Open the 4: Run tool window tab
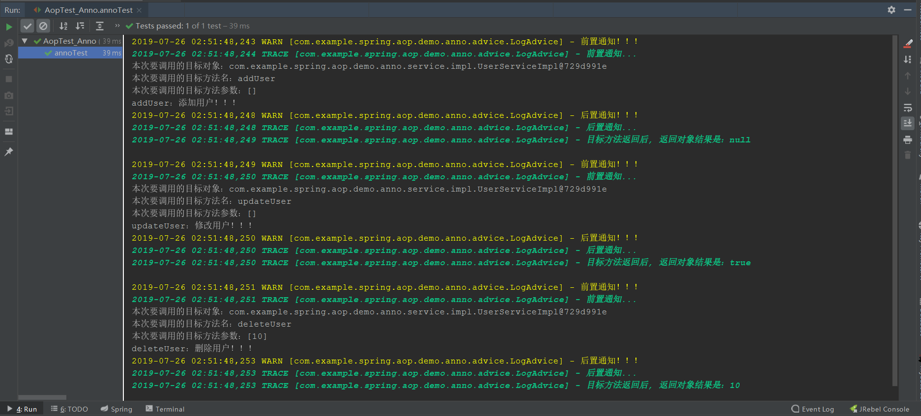This screenshot has height=416, width=921. [x=22, y=409]
